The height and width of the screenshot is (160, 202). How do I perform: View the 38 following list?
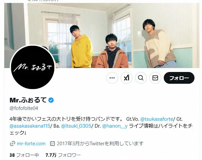coord(24,155)
